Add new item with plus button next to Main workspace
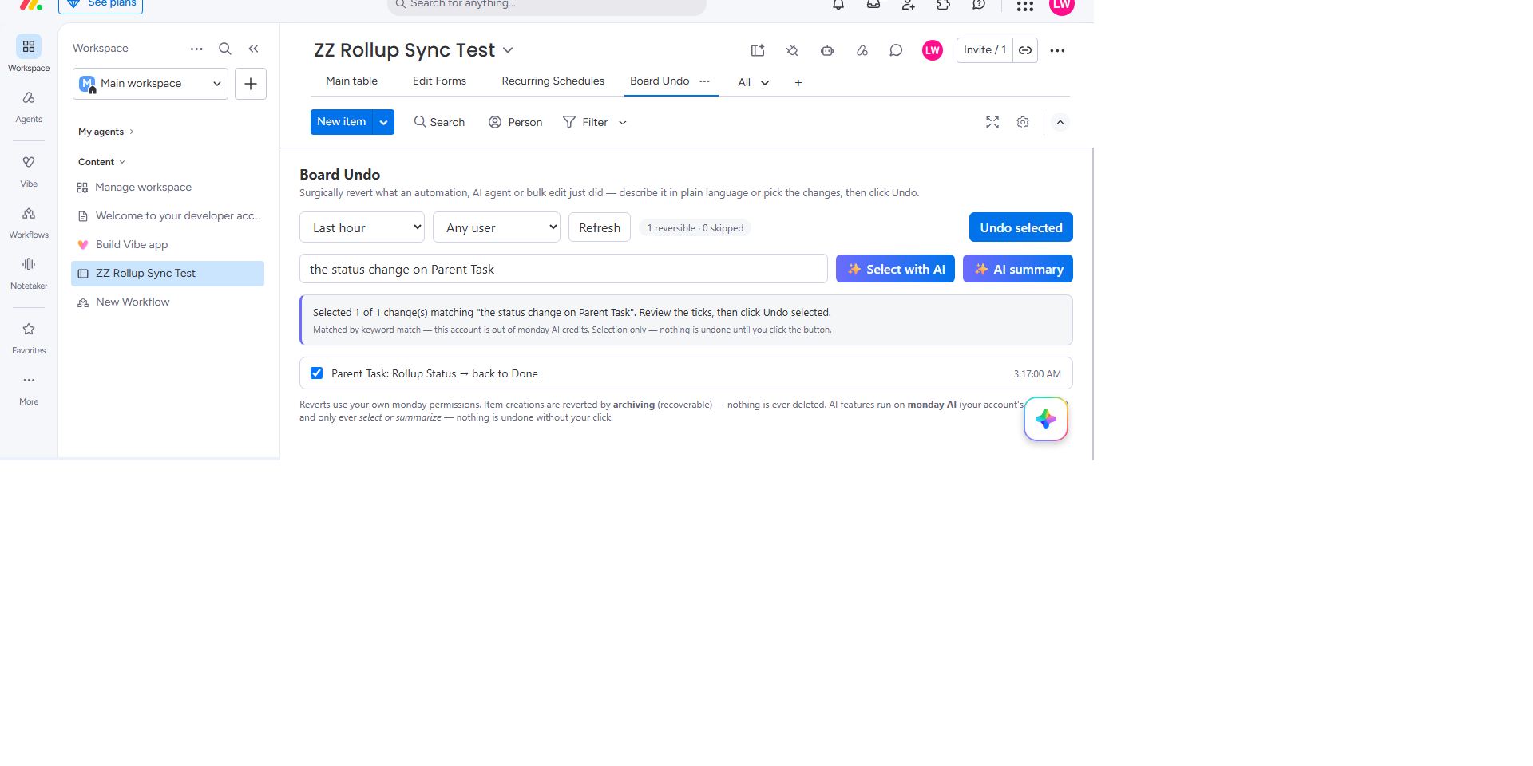 (x=251, y=84)
